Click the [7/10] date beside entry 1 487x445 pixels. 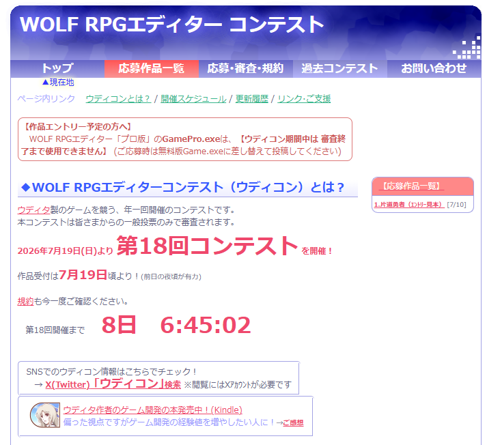pos(456,205)
